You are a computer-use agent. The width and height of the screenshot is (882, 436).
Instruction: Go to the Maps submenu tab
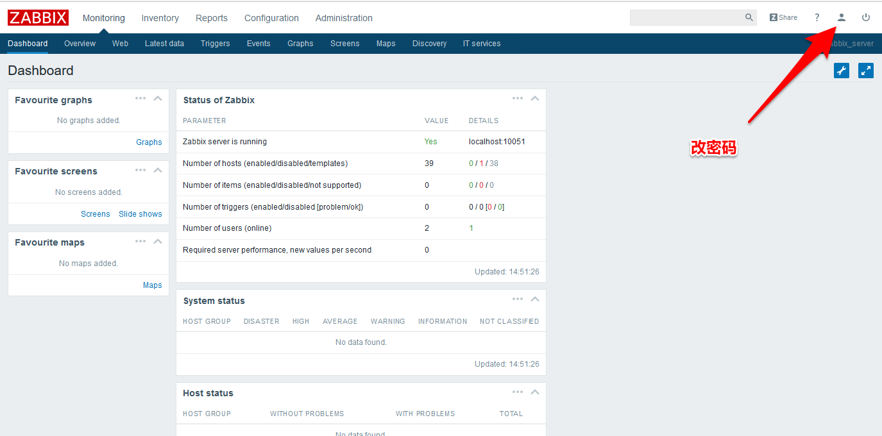[x=386, y=44]
